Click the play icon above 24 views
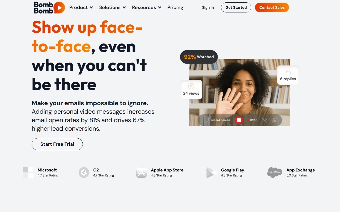 [x=191, y=86]
